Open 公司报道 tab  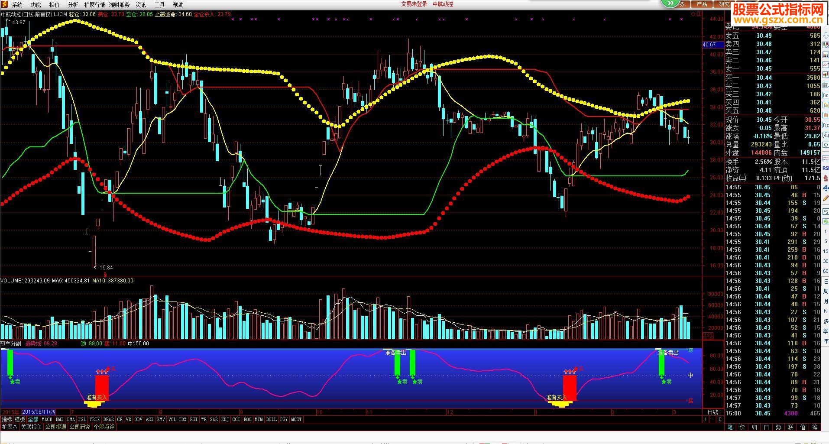tap(56, 427)
